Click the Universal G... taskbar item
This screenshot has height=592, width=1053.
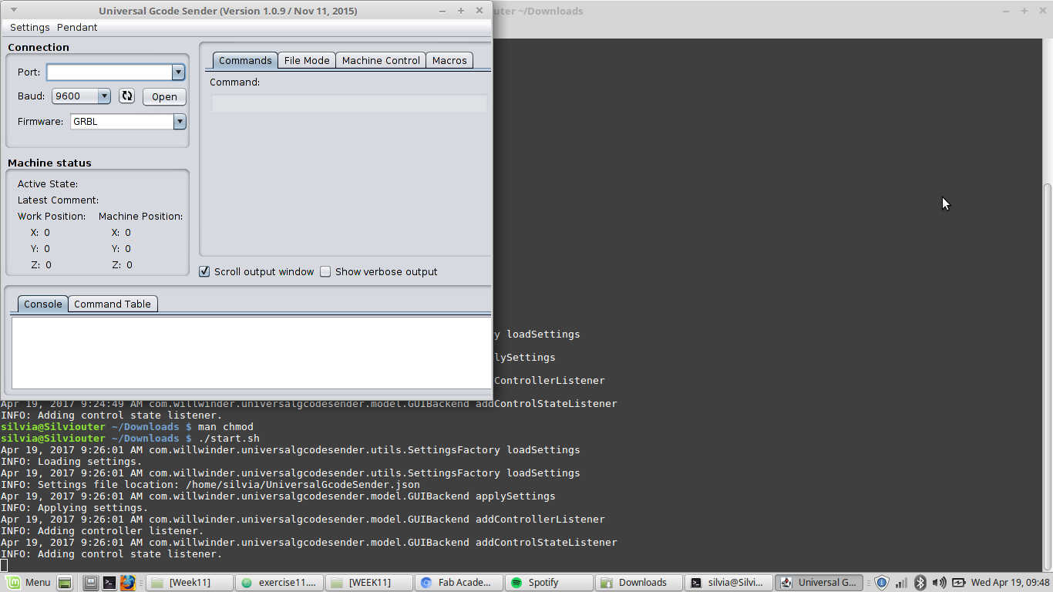click(x=819, y=583)
